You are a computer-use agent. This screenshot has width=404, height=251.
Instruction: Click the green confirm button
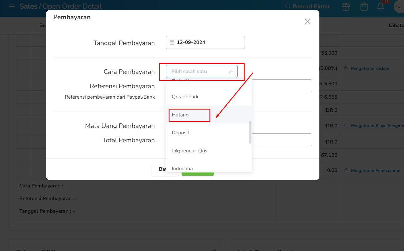(x=198, y=174)
